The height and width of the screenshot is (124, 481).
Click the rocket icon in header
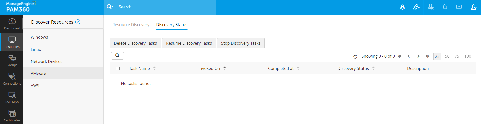click(402, 7)
